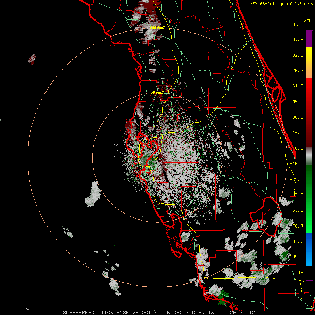This screenshot has height=315, width=315.
Task: Click the gray near-zero segment of the color bar
Action: (309, 156)
